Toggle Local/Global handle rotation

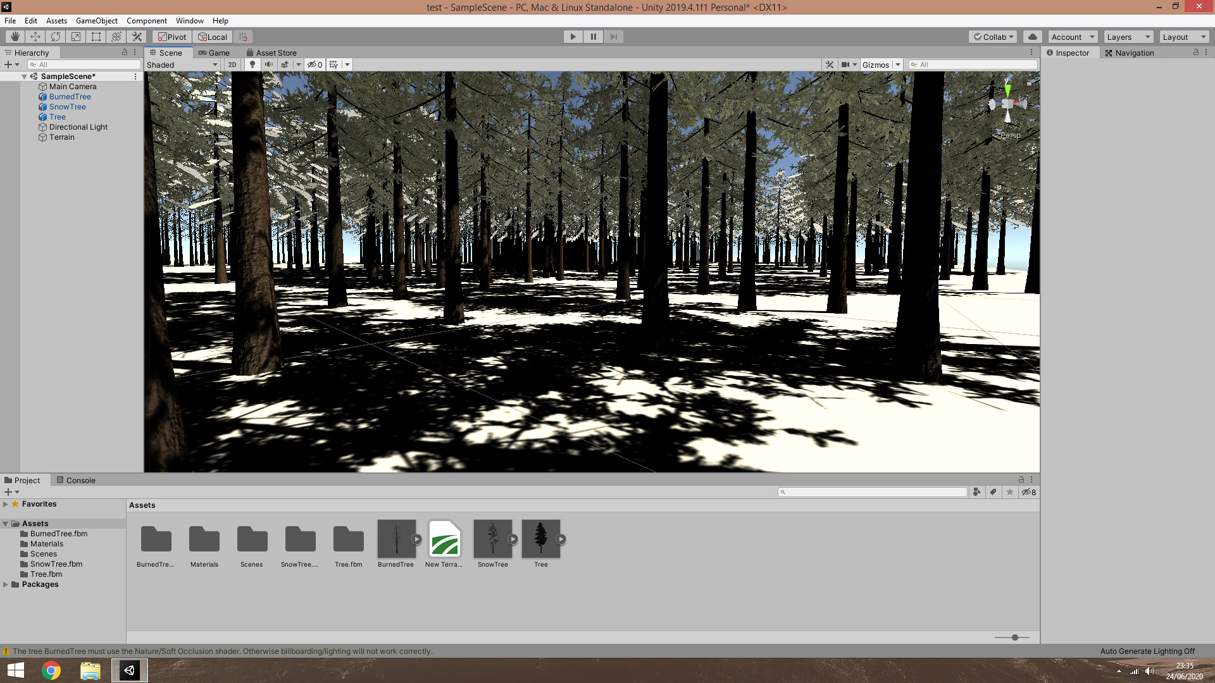tap(213, 37)
